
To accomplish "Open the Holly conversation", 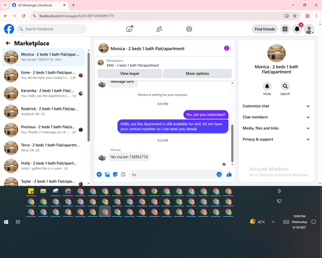I will click(44, 166).
